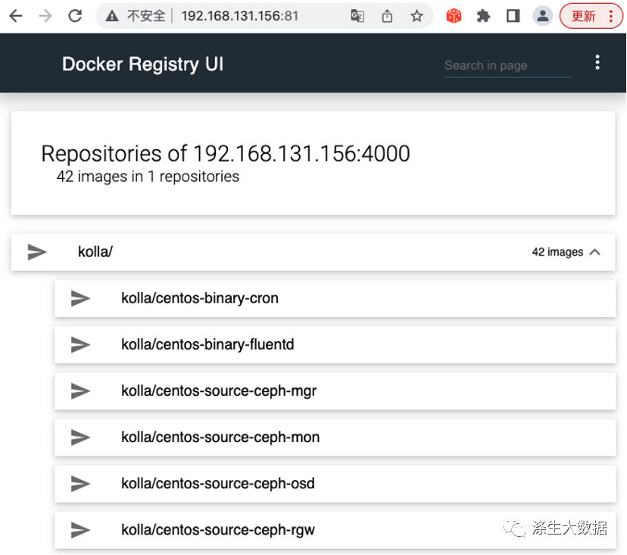
Task: Go back with the browser back arrow
Action: 16,16
